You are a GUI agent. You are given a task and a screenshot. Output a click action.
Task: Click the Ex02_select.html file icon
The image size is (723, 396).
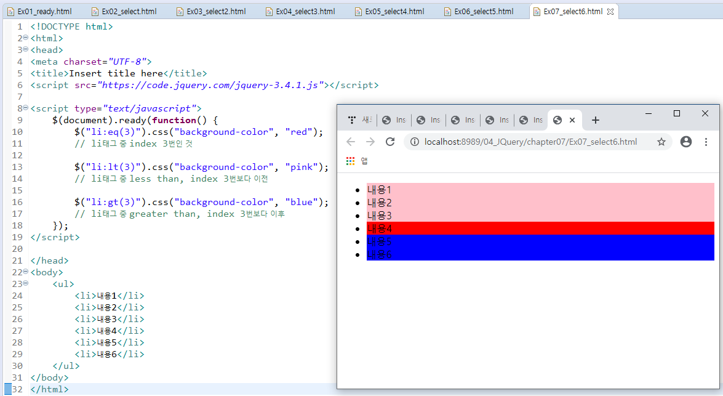pyautogui.click(x=95, y=12)
